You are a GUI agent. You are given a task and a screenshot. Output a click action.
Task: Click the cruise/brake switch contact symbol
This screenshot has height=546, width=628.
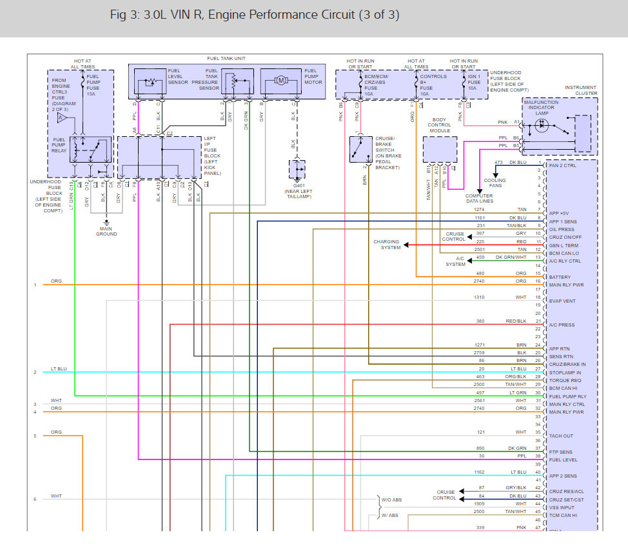[x=360, y=149]
